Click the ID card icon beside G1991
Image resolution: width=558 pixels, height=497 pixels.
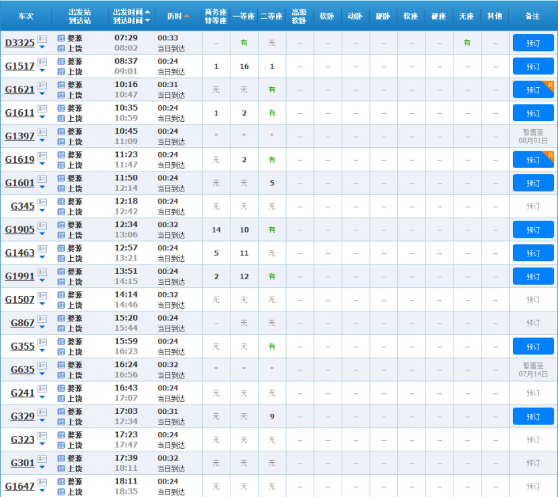pyautogui.click(x=42, y=272)
